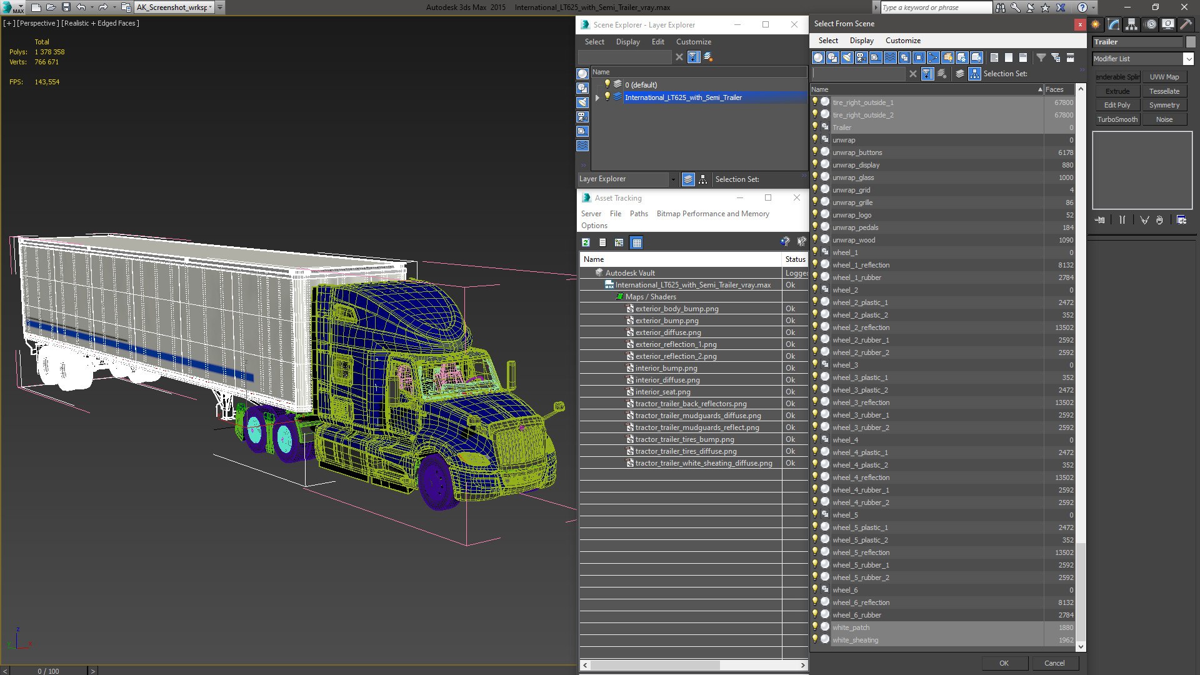
Task: Click Select None icon in Select From Scene
Action: [1009, 57]
